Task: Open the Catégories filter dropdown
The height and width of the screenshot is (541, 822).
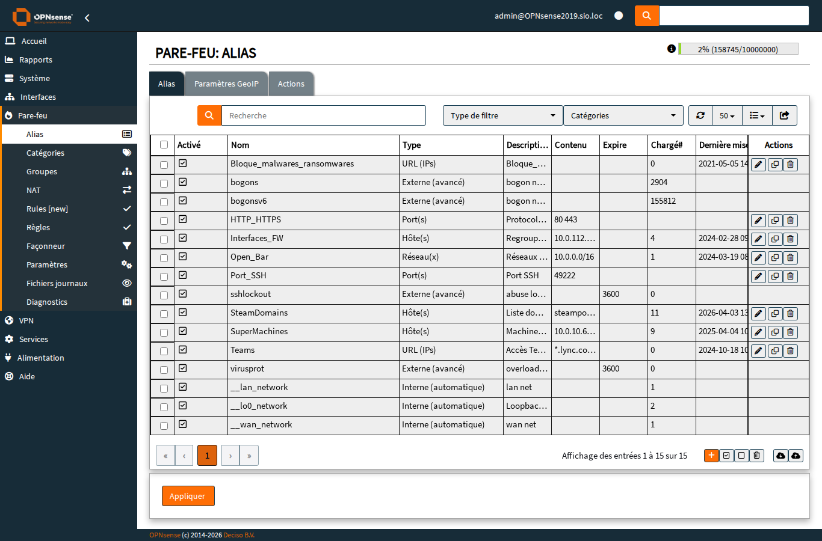Action: tap(623, 115)
